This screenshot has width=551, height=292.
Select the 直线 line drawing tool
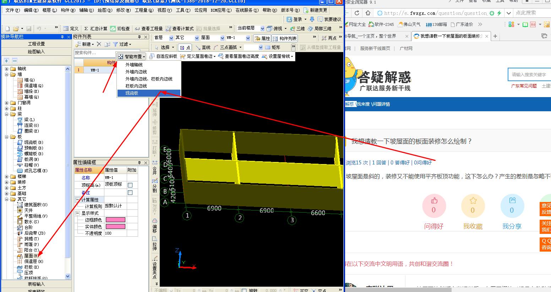point(202,47)
